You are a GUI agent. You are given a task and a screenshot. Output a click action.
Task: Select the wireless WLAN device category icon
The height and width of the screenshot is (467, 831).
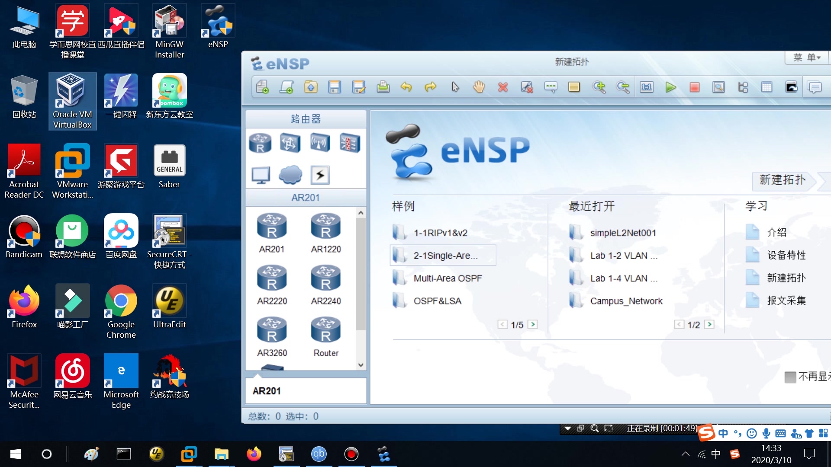[320, 143]
